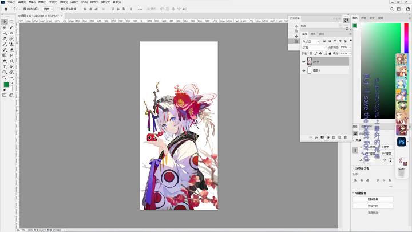Pick the Zoom tool magnifier
Viewport: 412px width, 232px height.
[x=5, y=77]
